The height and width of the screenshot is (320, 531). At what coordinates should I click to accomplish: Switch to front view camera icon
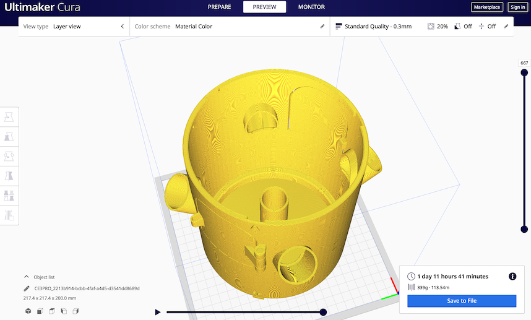click(40, 311)
